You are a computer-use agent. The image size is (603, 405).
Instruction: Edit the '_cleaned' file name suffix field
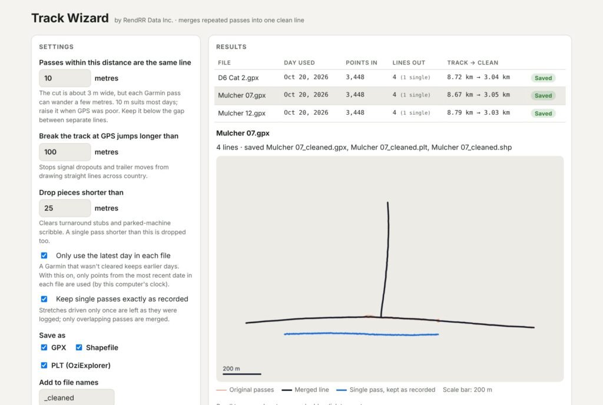[x=77, y=397]
